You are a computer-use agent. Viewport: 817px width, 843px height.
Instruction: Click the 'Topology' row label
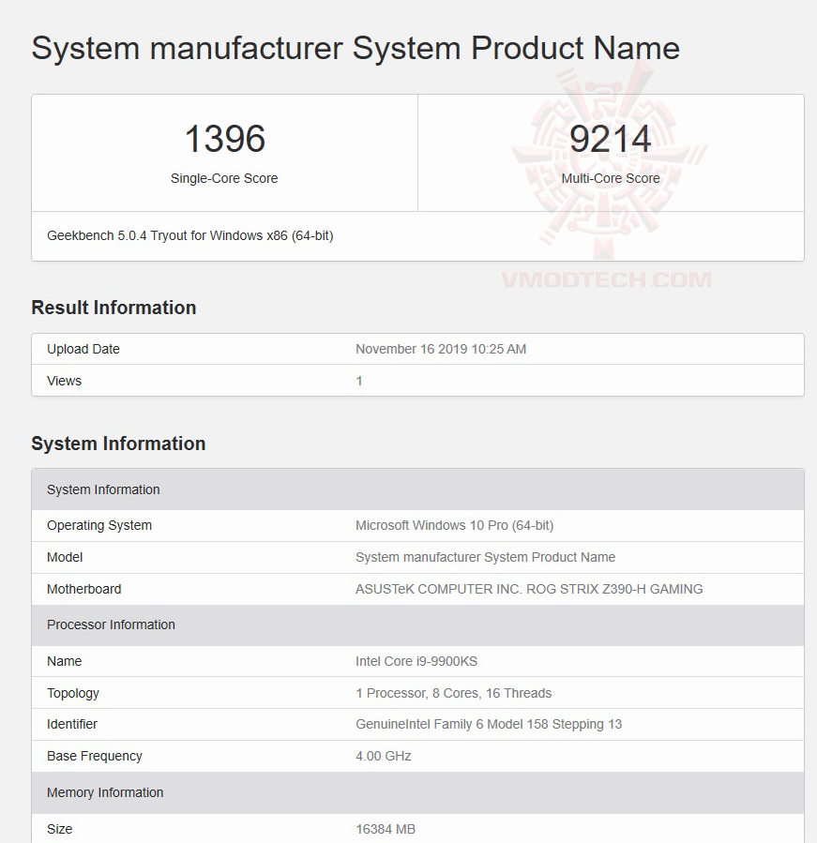pyautogui.click(x=72, y=693)
